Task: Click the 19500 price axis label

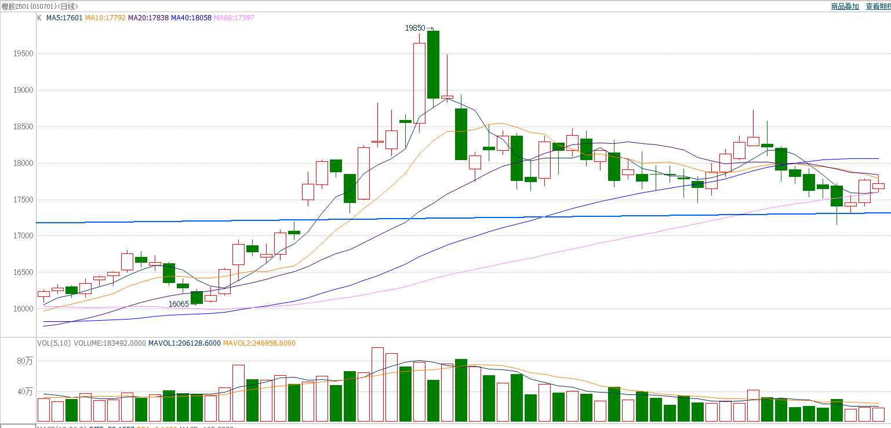Action: pos(24,54)
